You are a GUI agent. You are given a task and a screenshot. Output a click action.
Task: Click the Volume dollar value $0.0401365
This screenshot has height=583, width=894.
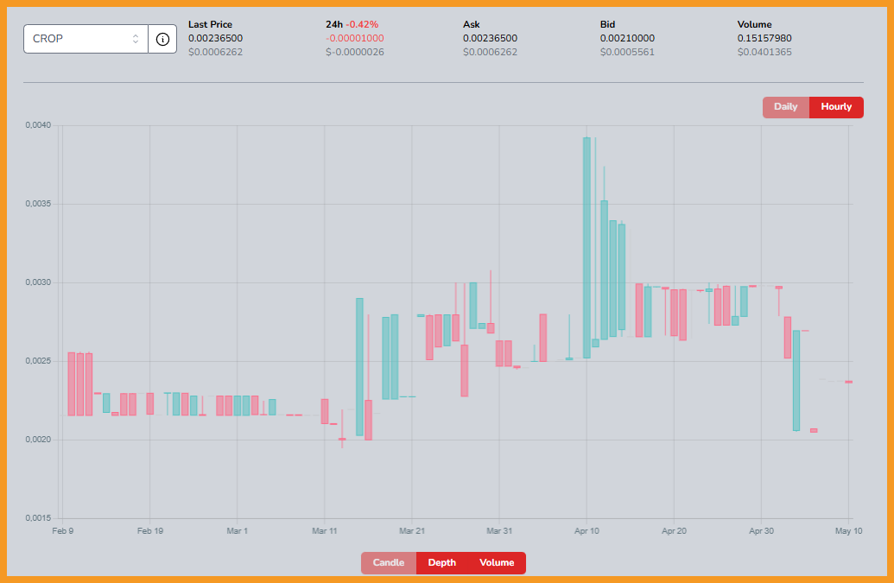pos(764,52)
